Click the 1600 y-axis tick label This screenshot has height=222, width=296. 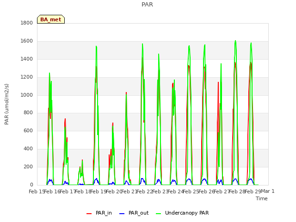pos(27,41)
